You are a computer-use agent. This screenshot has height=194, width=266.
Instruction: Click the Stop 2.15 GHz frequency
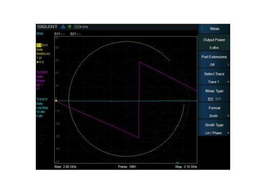tap(186, 166)
